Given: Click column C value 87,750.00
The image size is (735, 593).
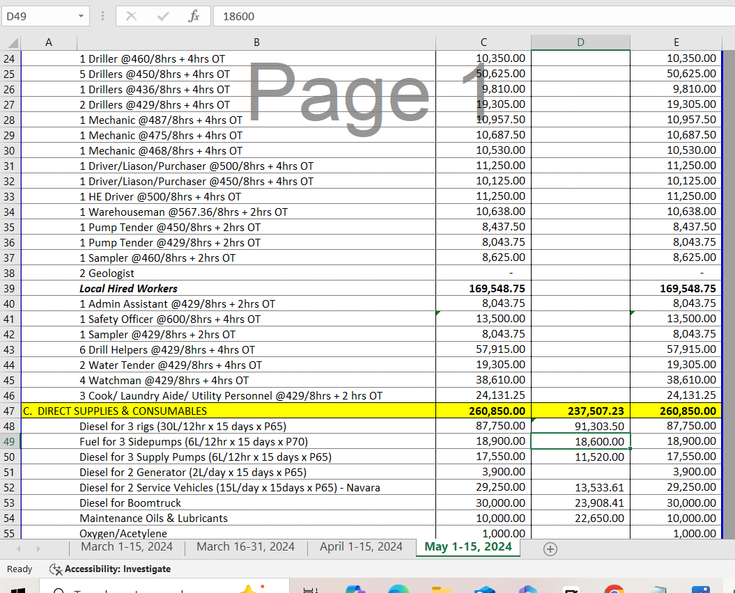Looking at the screenshot, I should pos(483,426).
